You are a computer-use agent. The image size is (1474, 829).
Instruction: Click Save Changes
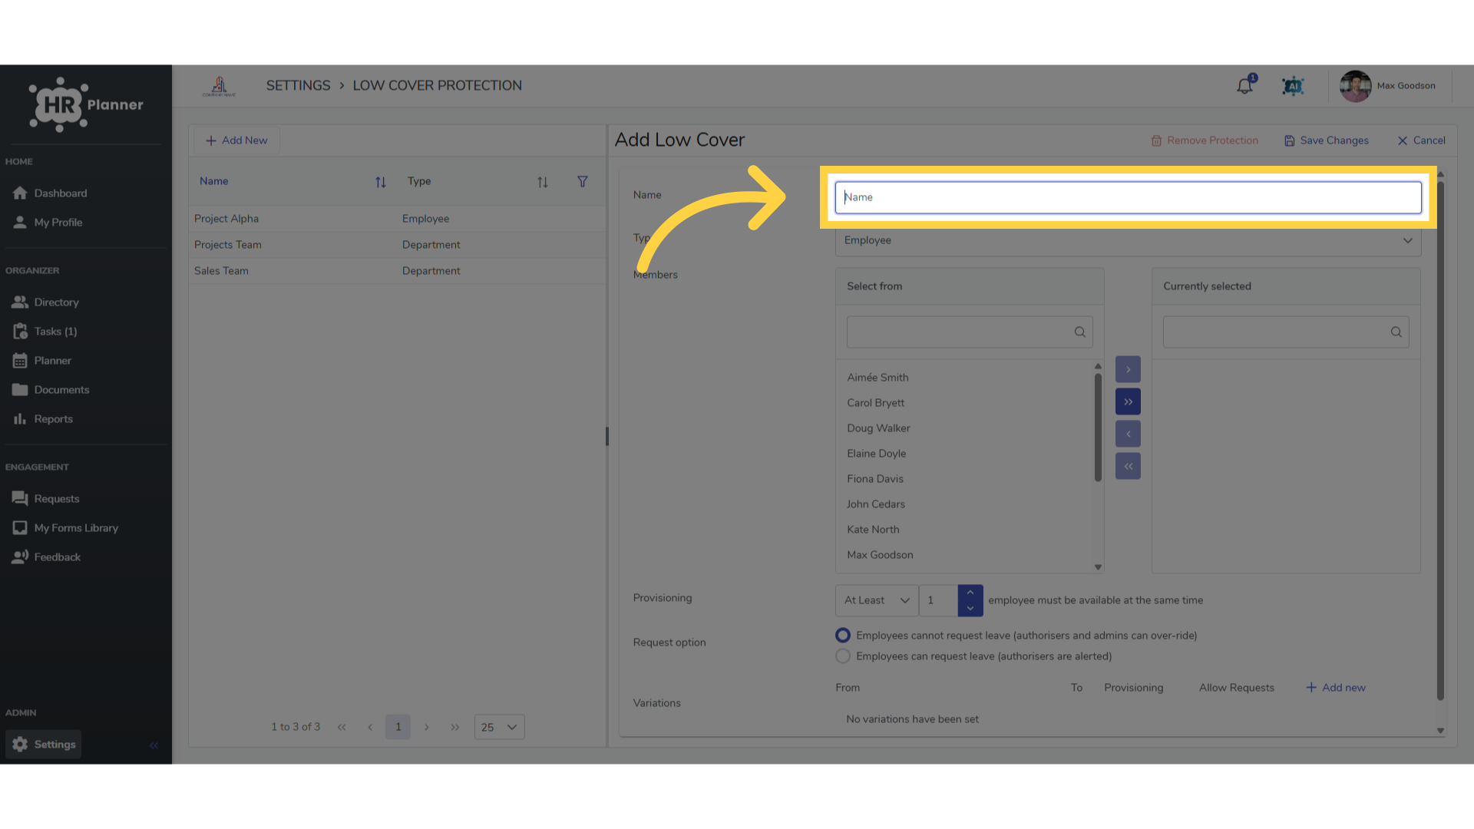coord(1327,140)
